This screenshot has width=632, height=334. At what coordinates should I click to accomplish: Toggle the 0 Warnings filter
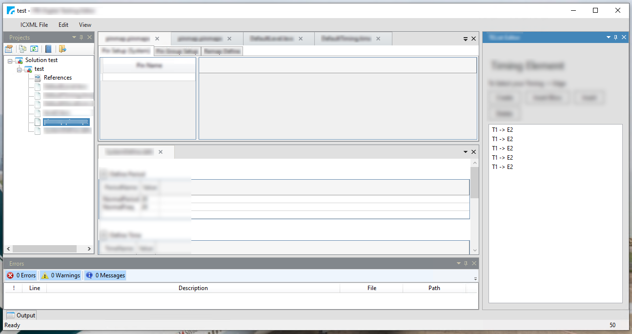pos(60,275)
